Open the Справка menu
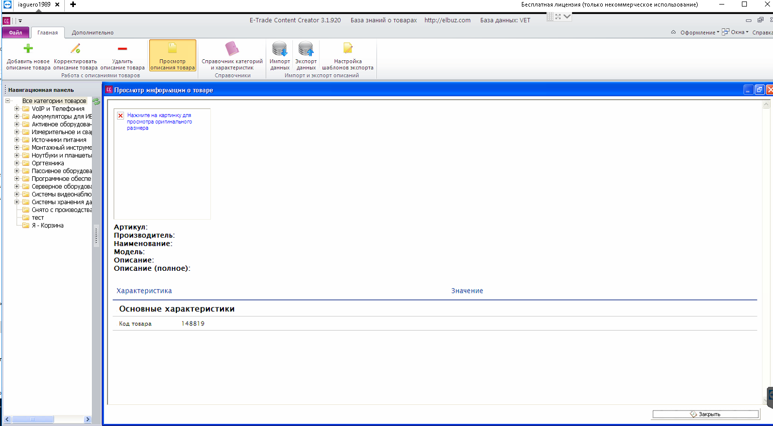 762,33
